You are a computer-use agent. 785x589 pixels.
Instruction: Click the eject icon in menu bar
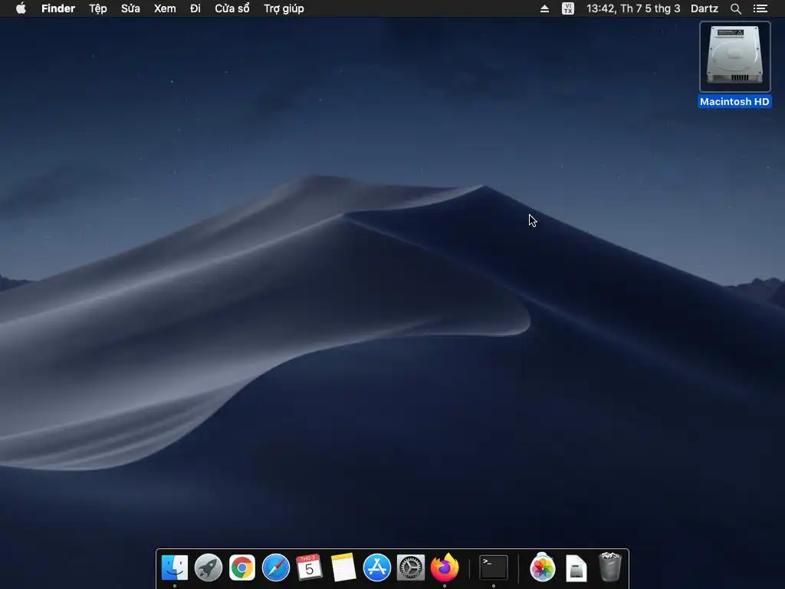(545, 8)
